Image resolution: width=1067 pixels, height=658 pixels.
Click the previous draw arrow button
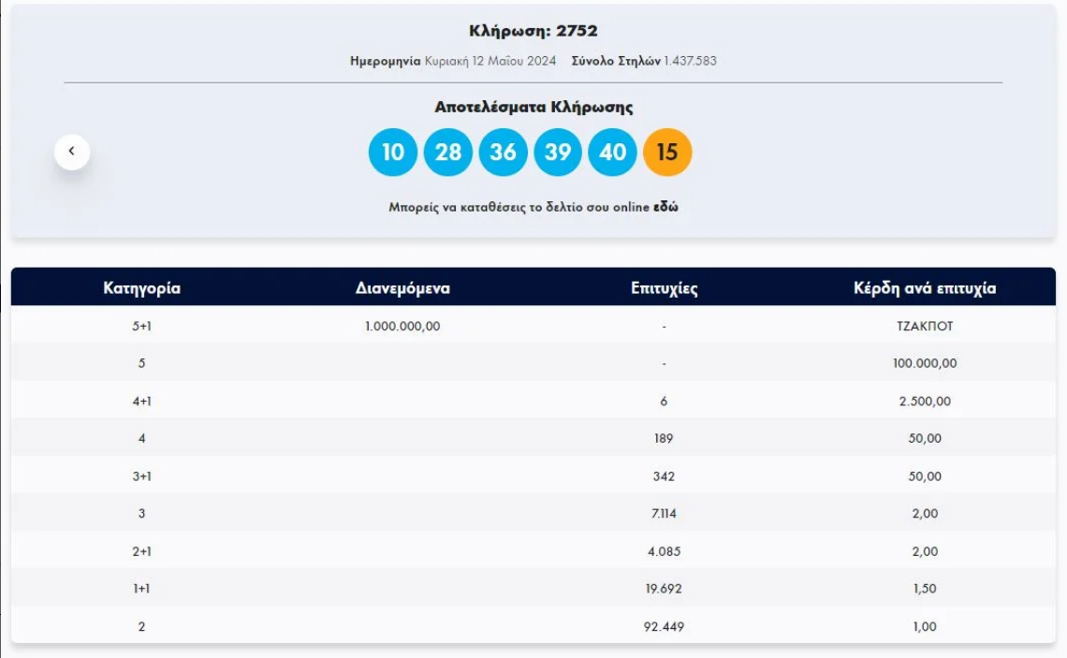(72, 152)
